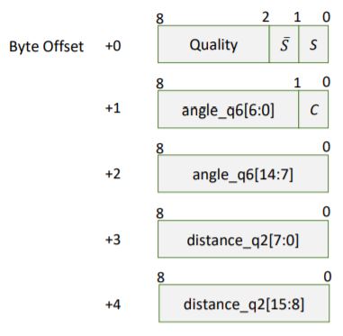
Task: Click the +4 byte offset label
Action: [x=113, y=304]
